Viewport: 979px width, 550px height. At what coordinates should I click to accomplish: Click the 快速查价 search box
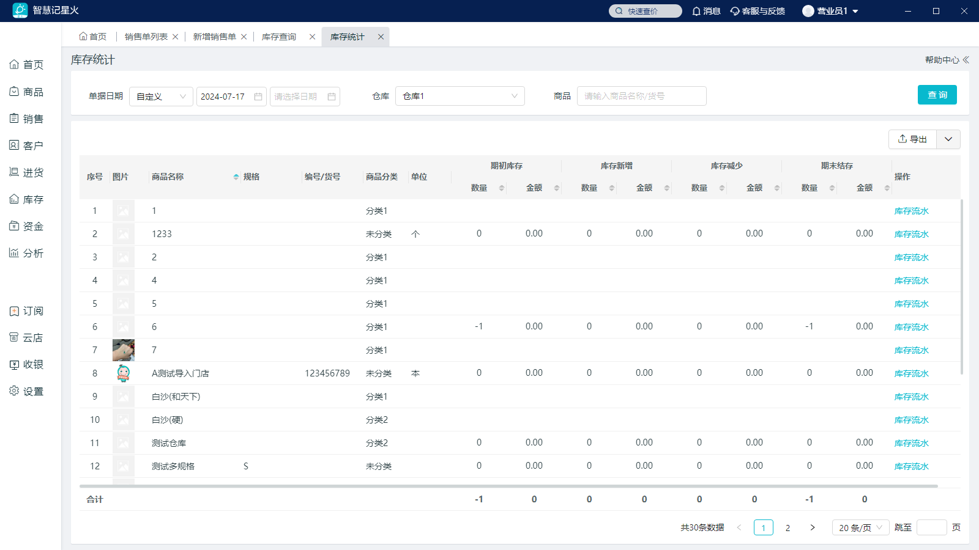coord(646,11)
